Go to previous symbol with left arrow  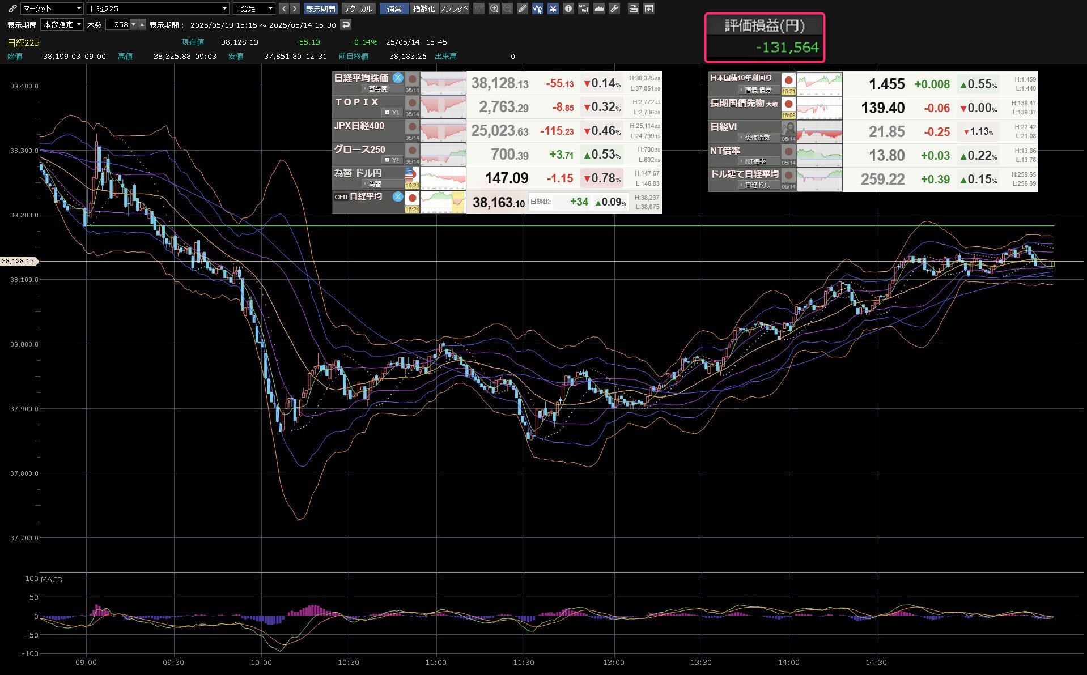coord(285,8)
